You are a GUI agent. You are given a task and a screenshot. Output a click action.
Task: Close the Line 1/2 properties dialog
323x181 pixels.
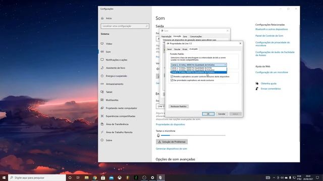pos(240,44)
